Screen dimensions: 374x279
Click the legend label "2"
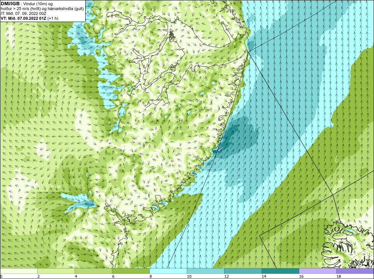(39, 276)
